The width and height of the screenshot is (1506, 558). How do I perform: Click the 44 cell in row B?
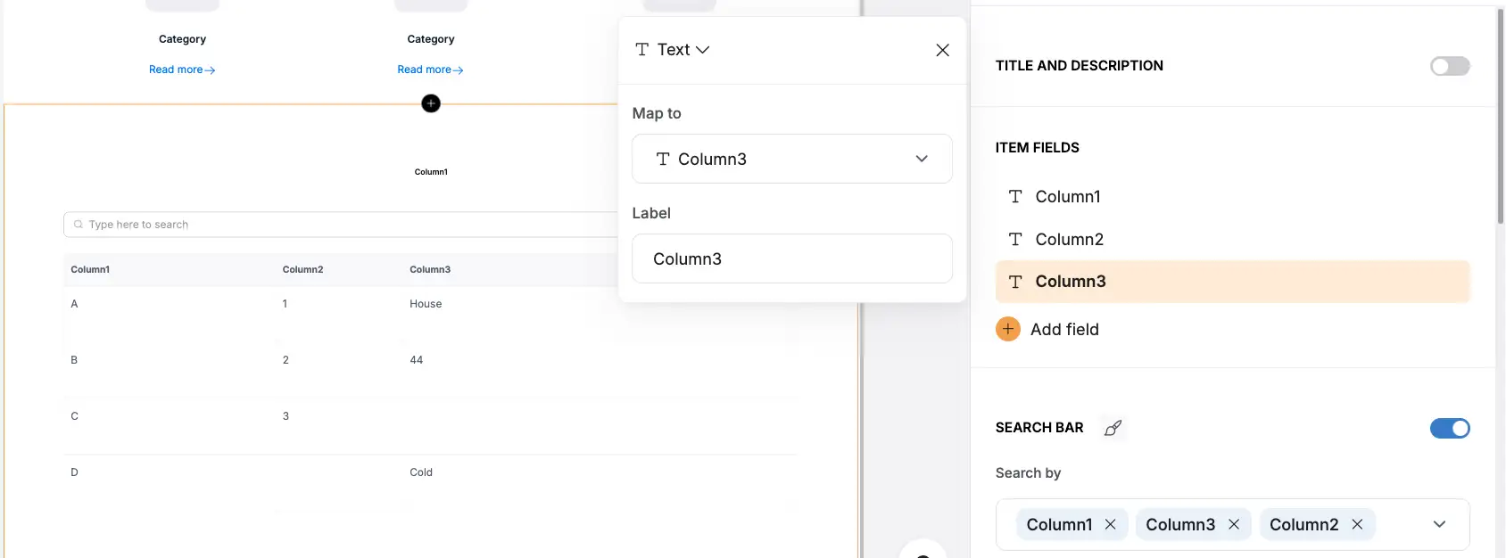[x=417, y=360]
